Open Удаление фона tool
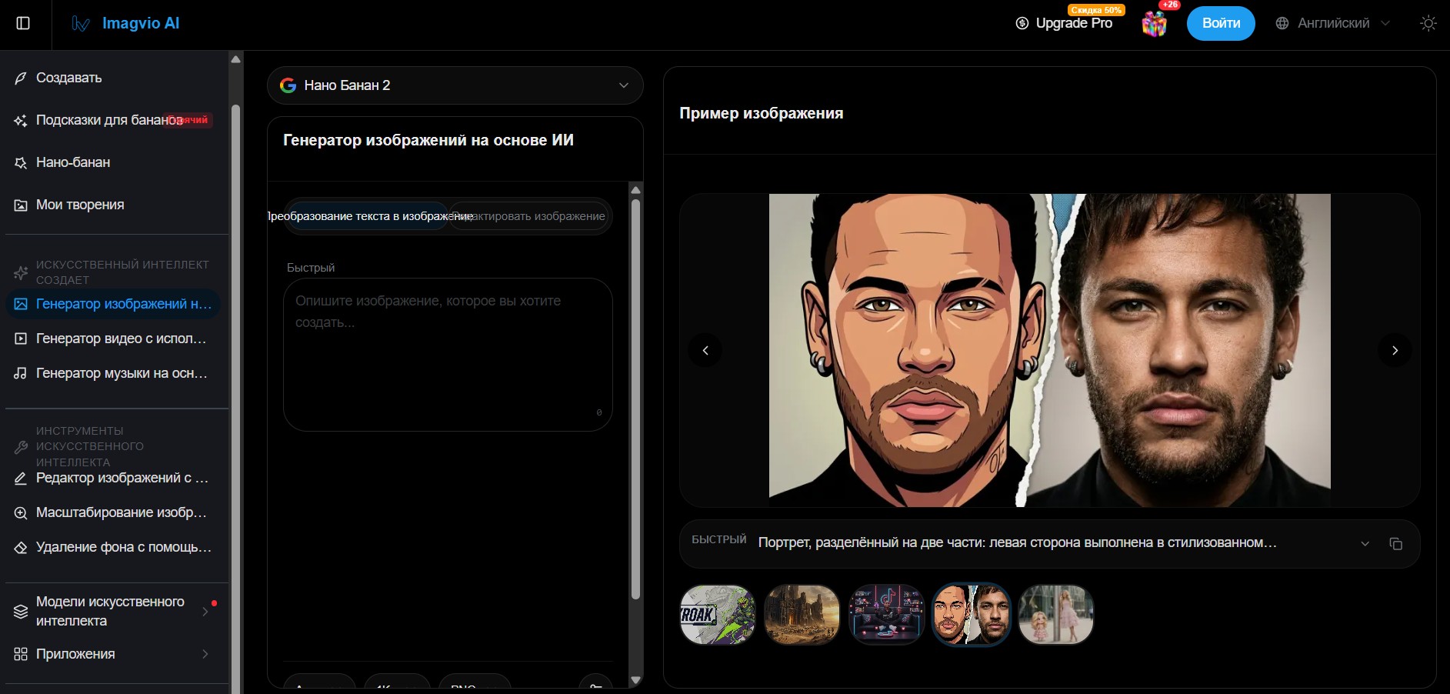 (x=114, y=547)
